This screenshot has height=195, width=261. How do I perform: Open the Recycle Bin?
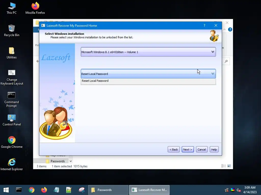11,30
